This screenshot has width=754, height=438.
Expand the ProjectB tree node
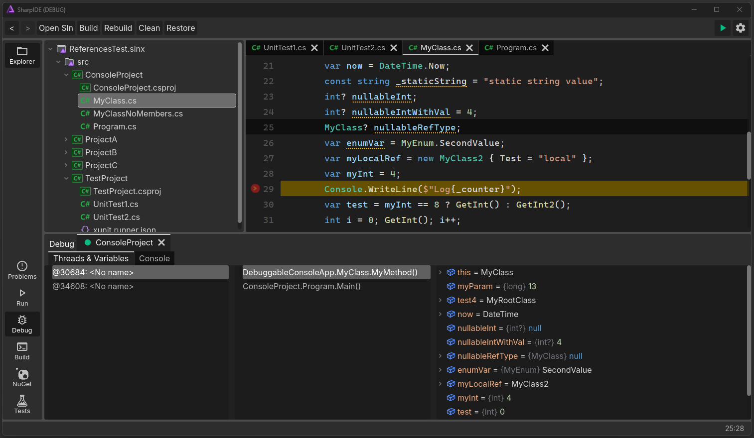pos(66,152)
